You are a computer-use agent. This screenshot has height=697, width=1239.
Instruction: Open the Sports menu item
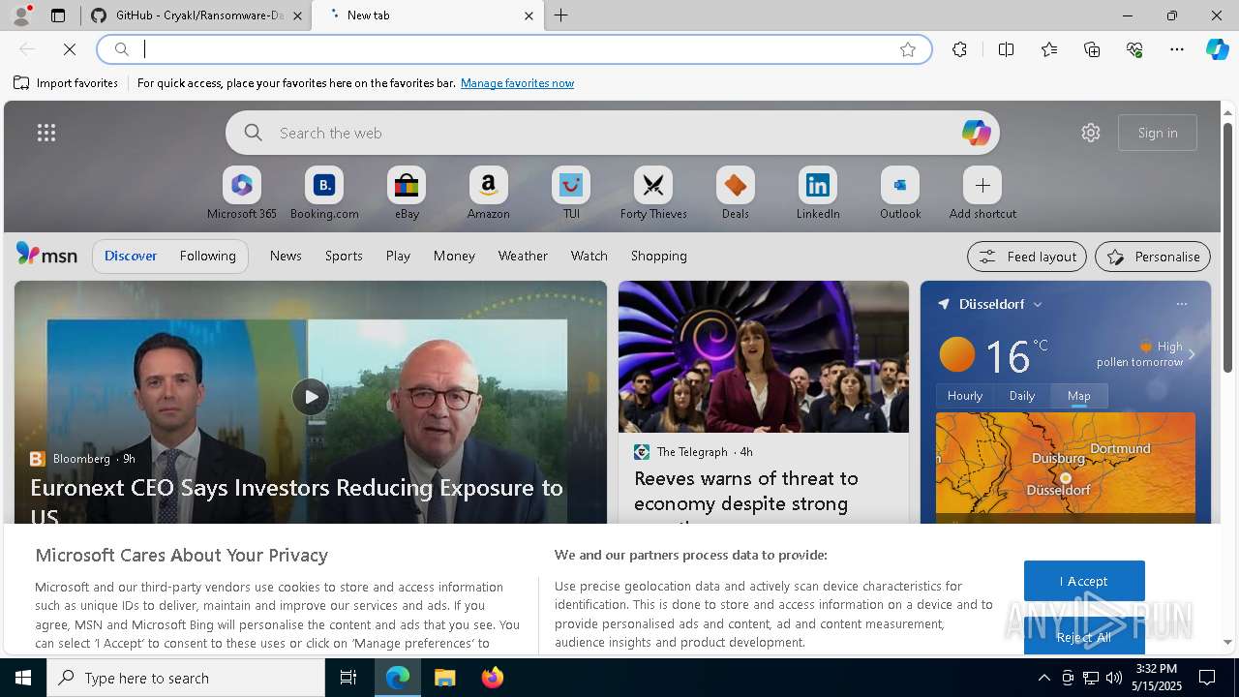tap(344, 256)
